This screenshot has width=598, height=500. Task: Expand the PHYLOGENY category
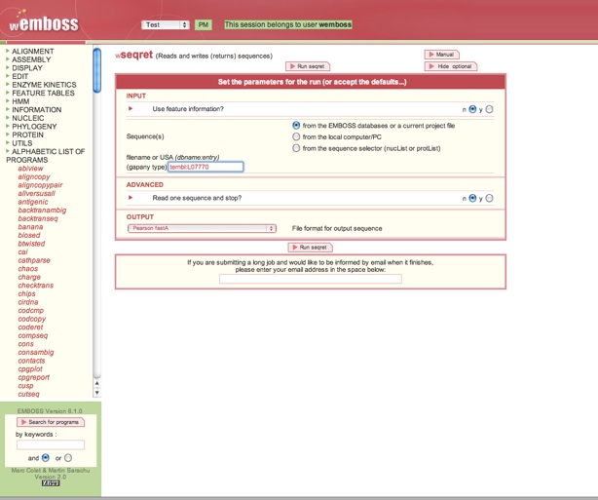tap(34, 127)
